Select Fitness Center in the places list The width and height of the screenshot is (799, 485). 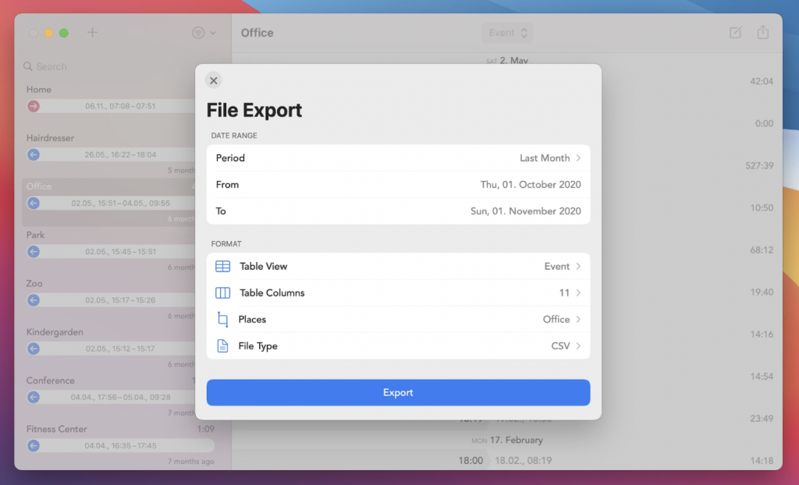(x=56, y=429)
